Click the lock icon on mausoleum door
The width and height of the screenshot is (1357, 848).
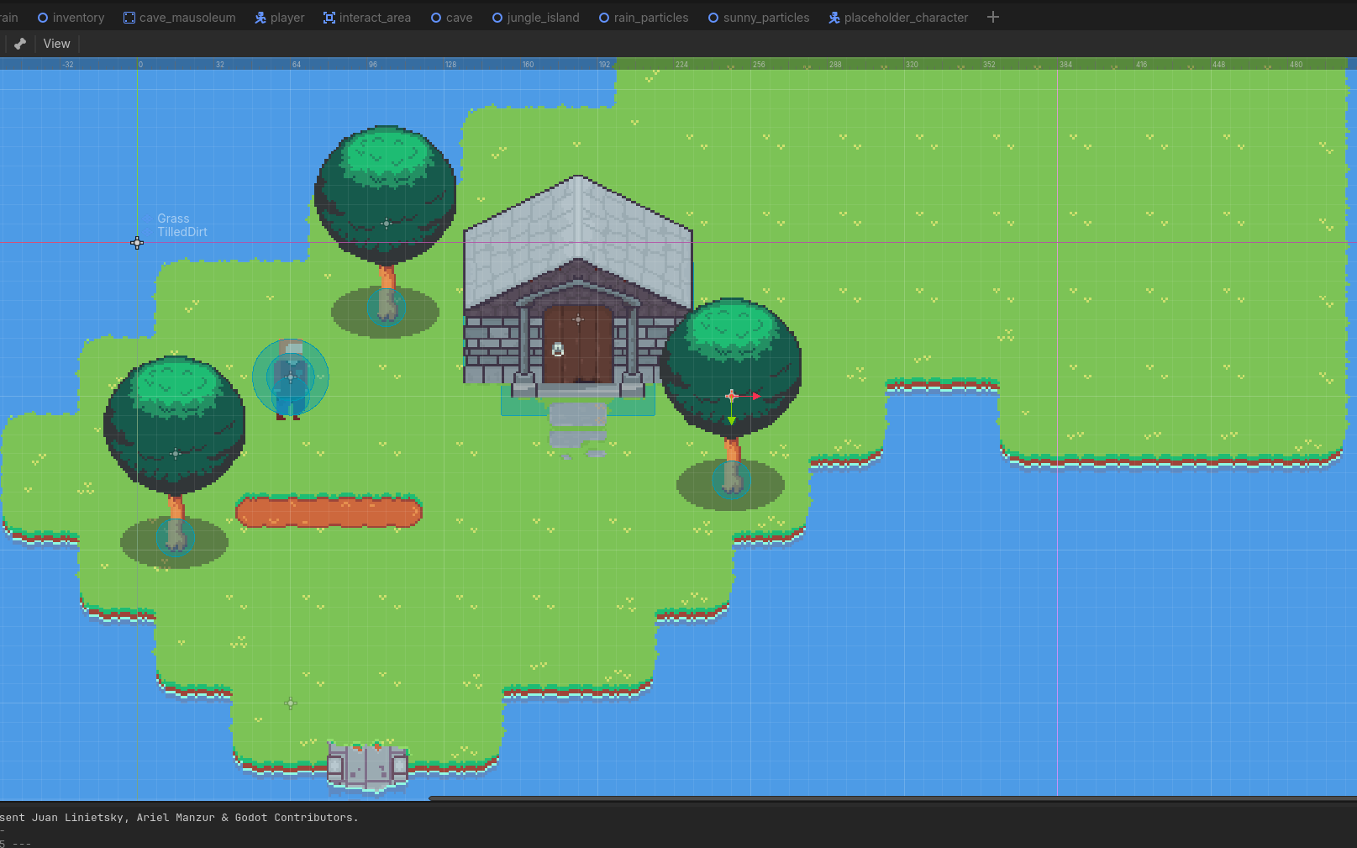[558, 350]
